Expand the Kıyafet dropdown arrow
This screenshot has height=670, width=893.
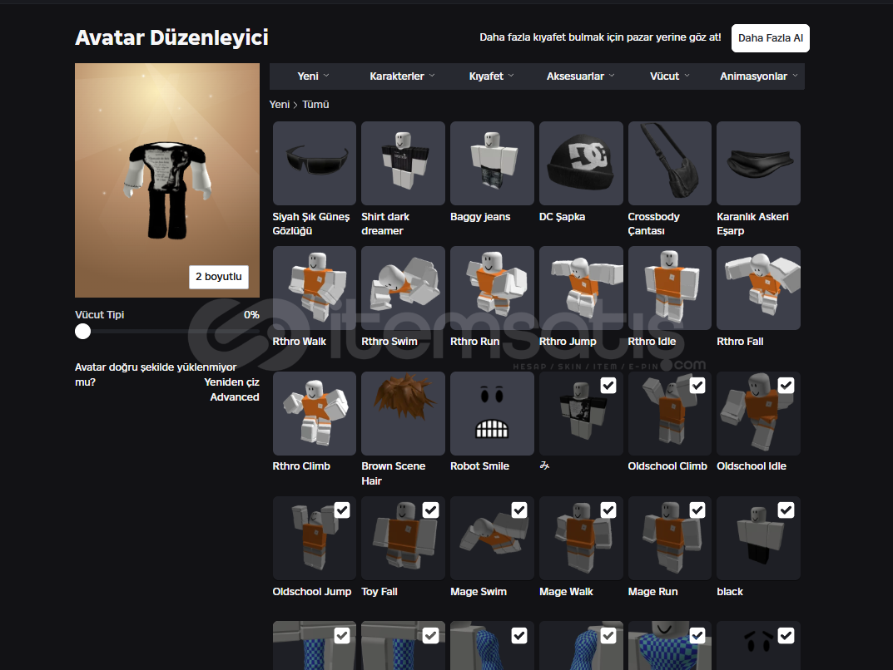click(x=511, y=76)
